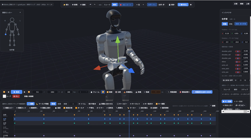Select 加速 acceleration option
251x139 pixels.
coord(59,104)
